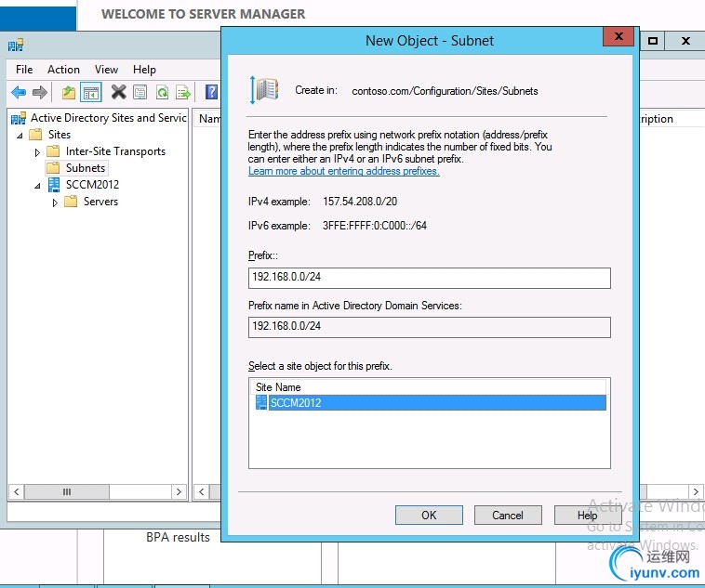Expand the Inter-Site Transports node
This screenshot has width=705, height=588.
[x=37, y=152]
